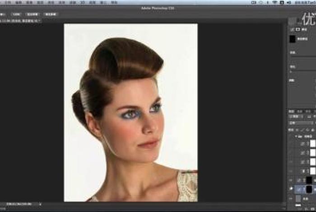Viewport: 316px width, 212px height.
Task: Click the document size info in status bar
Action: click(19, 204)
